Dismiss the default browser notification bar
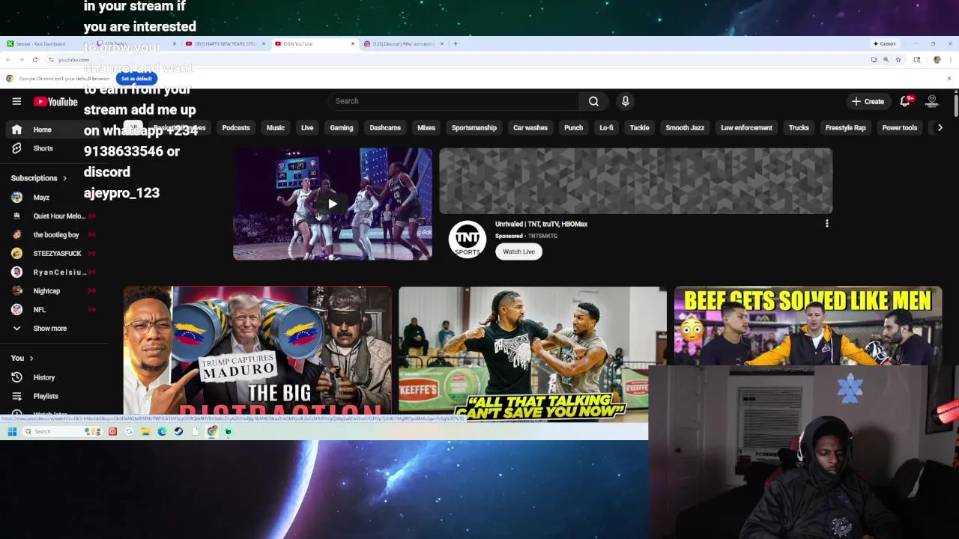 click(x=949, y=79)
